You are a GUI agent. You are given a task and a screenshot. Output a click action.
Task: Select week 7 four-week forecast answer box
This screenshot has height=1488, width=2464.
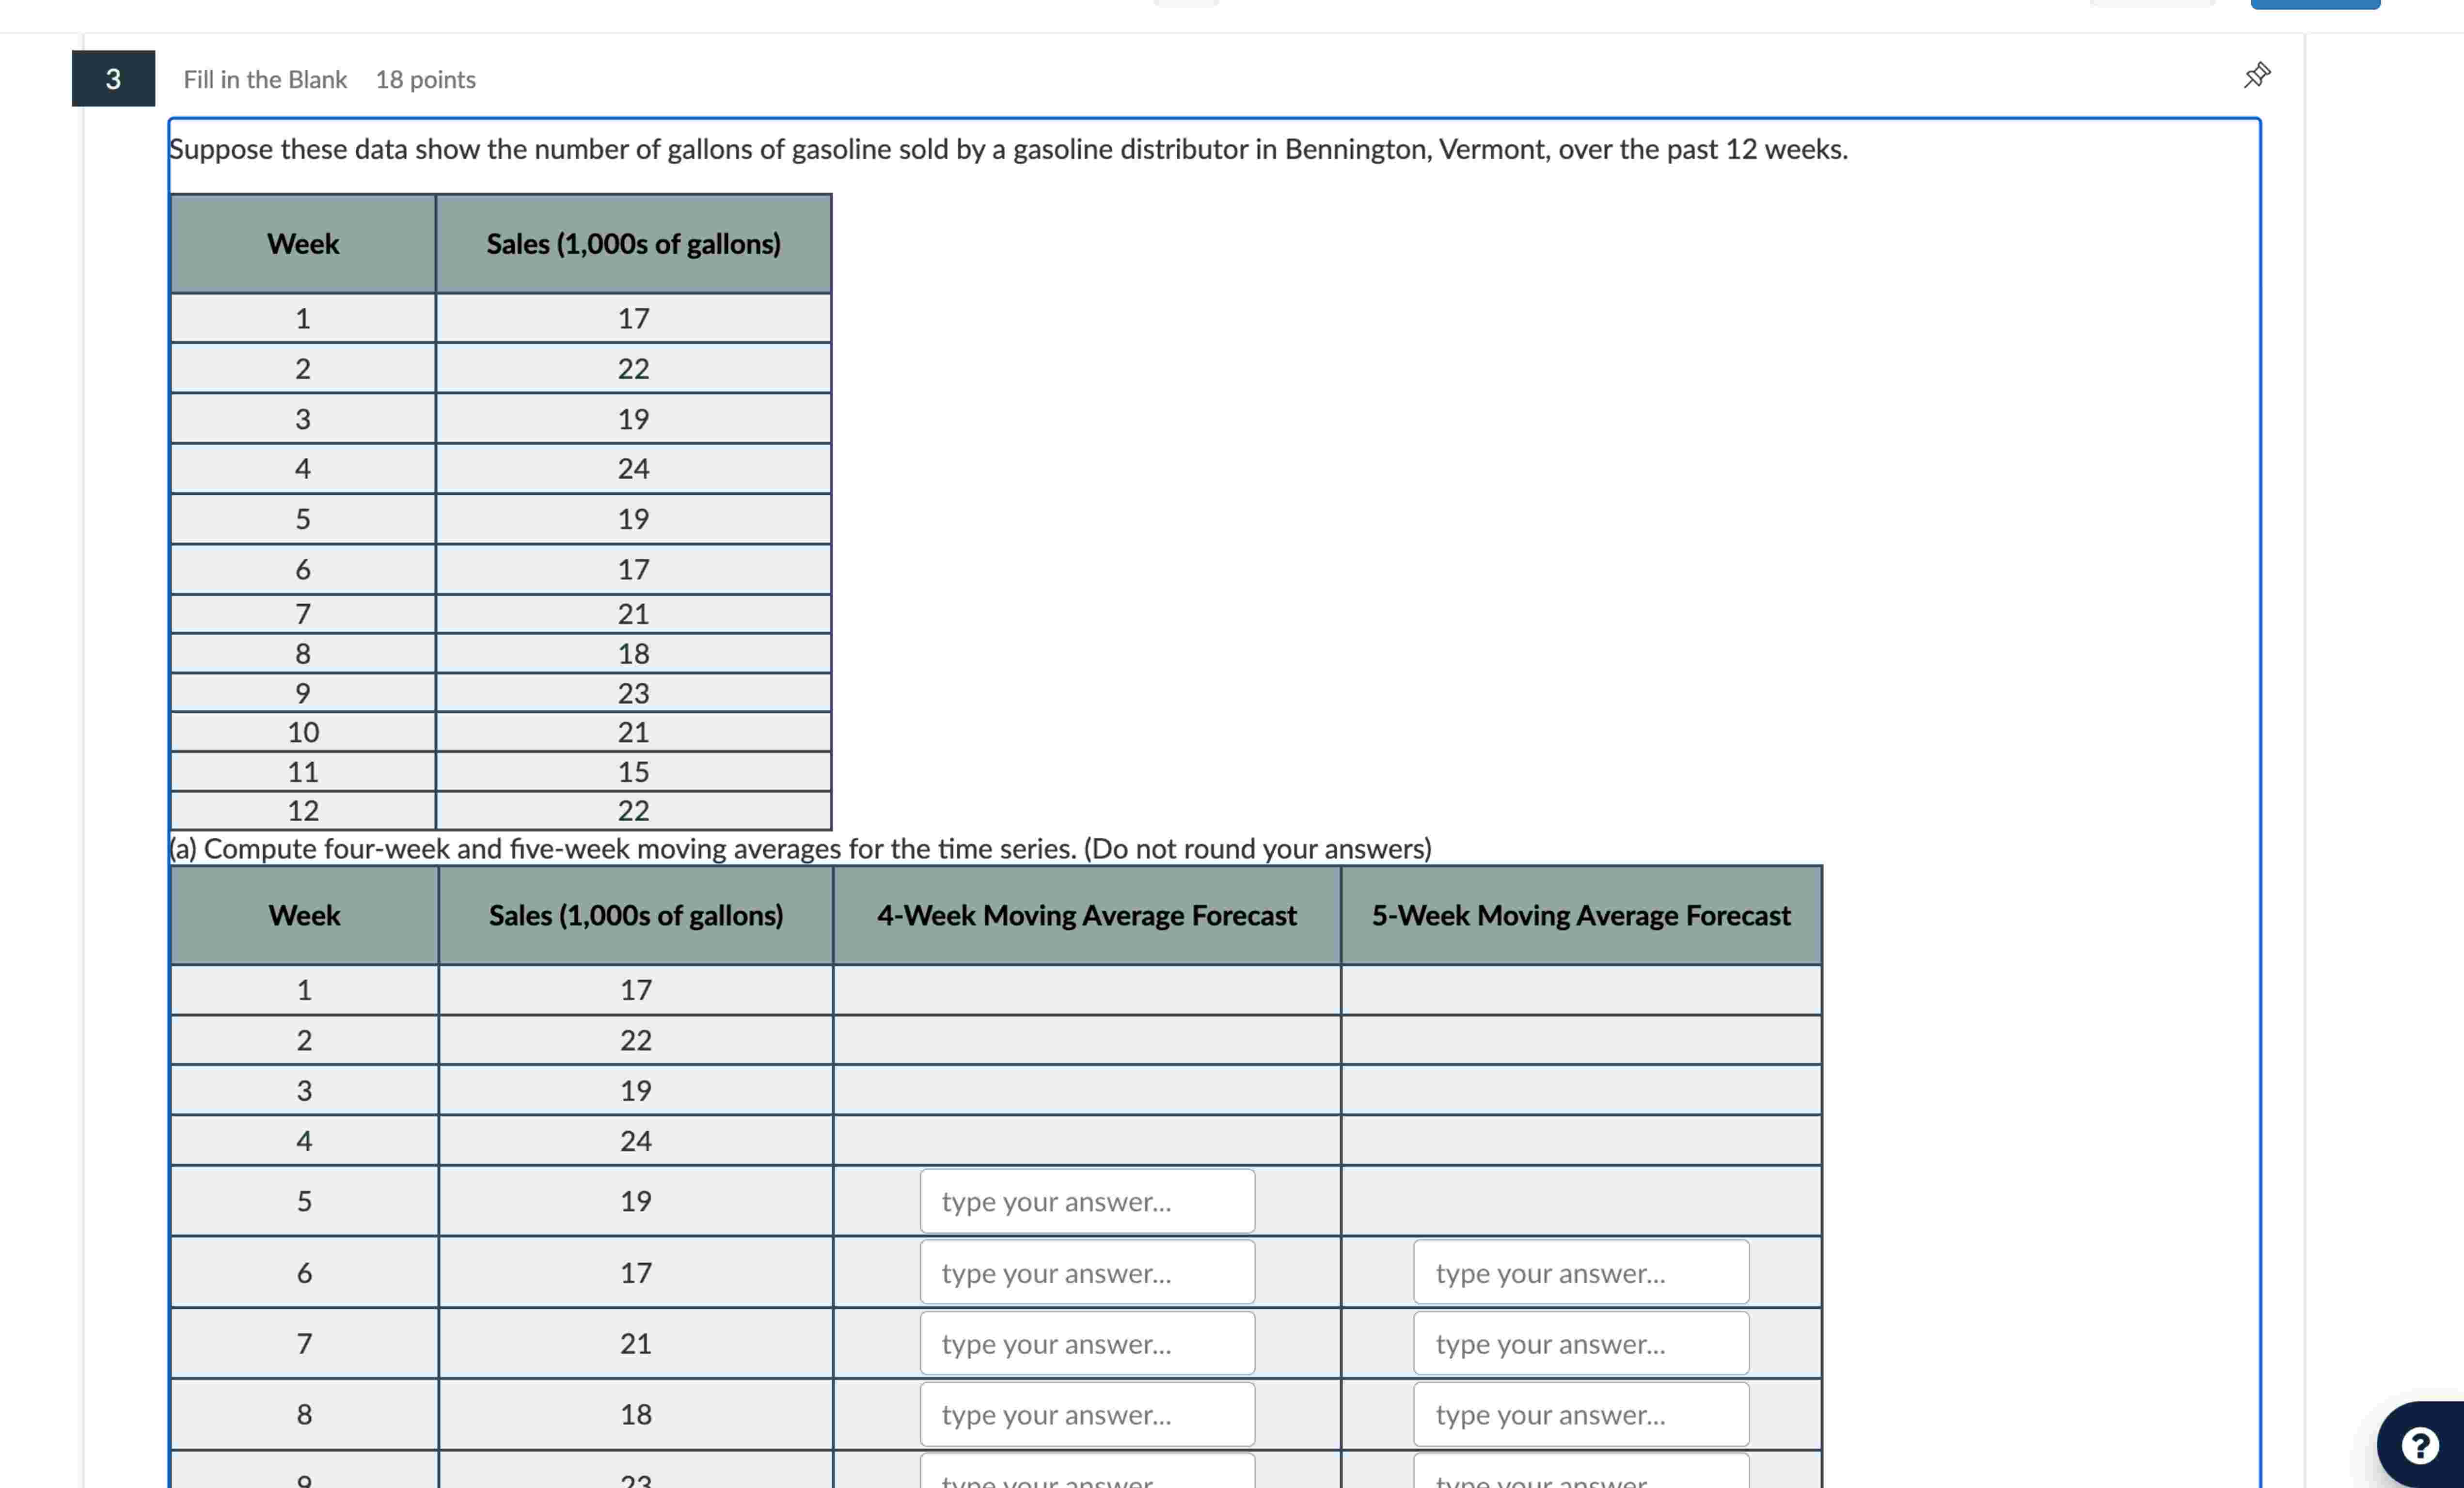1086,1343
